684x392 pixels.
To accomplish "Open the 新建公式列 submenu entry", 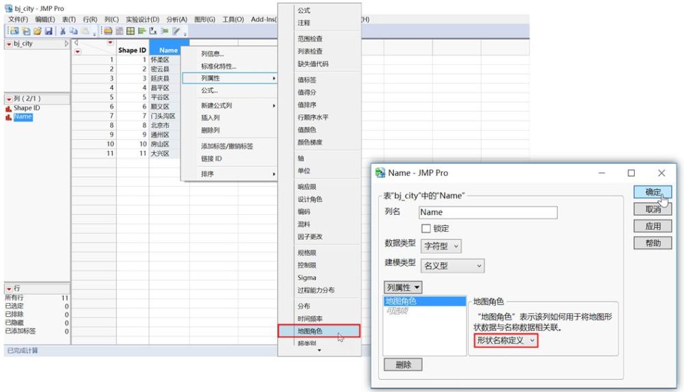I will tap(229, 105).
